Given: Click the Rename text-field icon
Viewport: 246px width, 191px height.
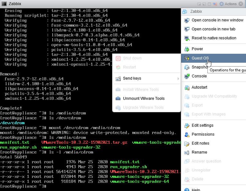Looking at the screenshot, I should click(x=187, y=153).
